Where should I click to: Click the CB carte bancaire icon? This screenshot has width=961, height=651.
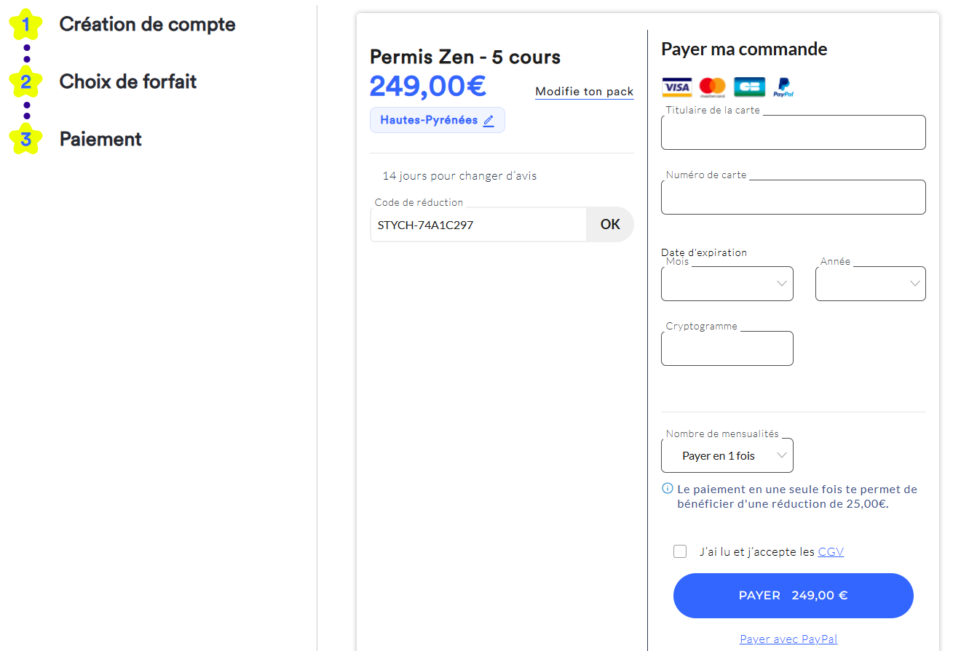coord(749,87)
